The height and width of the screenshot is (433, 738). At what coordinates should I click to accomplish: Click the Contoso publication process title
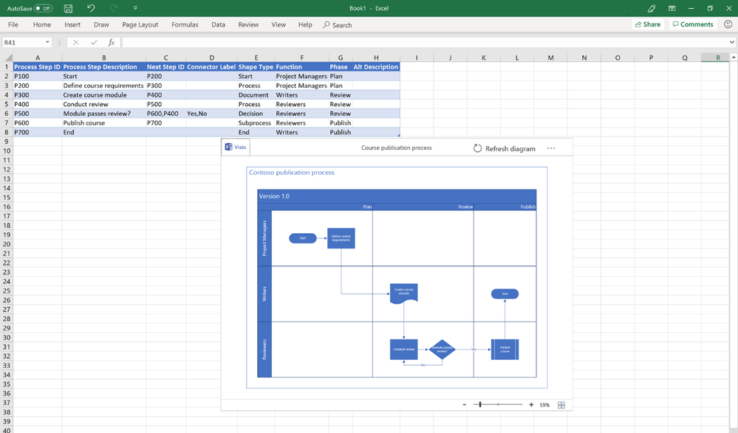[292, 173]
